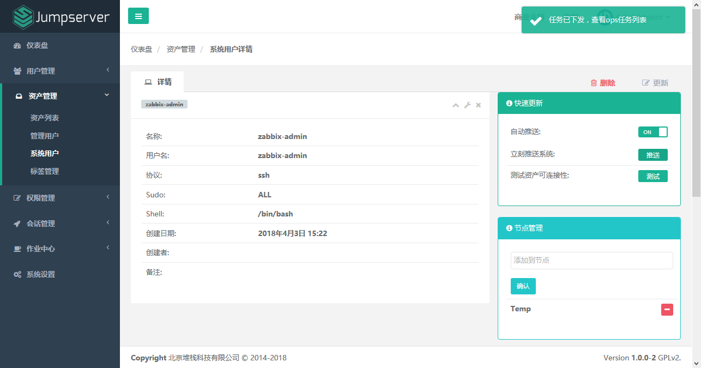Go to 仪表盘 breadcrumb link
The width and height of the screenshot is (701, 368).
[x=141, y=49]
